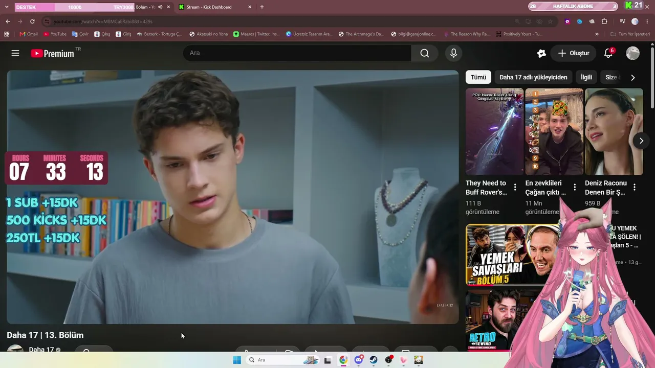Start voice search with the microphone
The image size is (655, 368).
coord(453,53)
